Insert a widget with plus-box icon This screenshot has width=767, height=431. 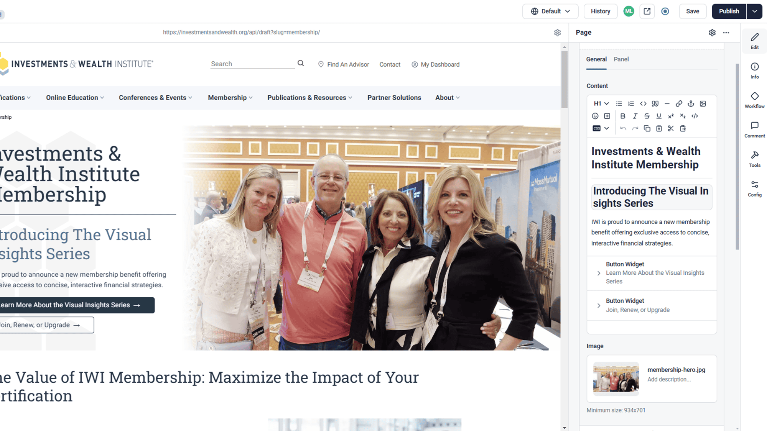click(x=607, y=116)
